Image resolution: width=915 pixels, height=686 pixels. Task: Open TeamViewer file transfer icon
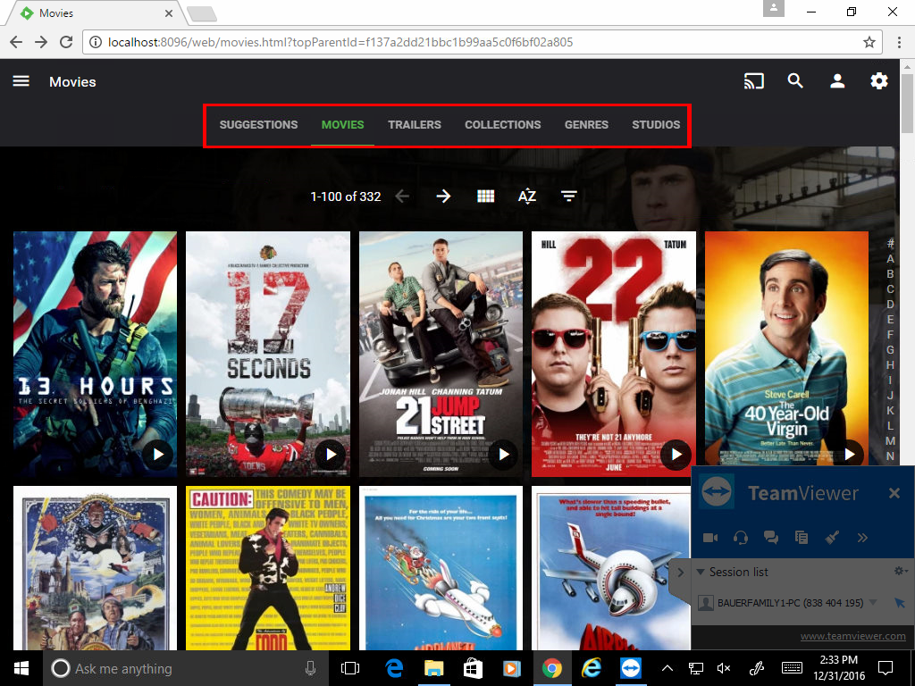point(802,537)
